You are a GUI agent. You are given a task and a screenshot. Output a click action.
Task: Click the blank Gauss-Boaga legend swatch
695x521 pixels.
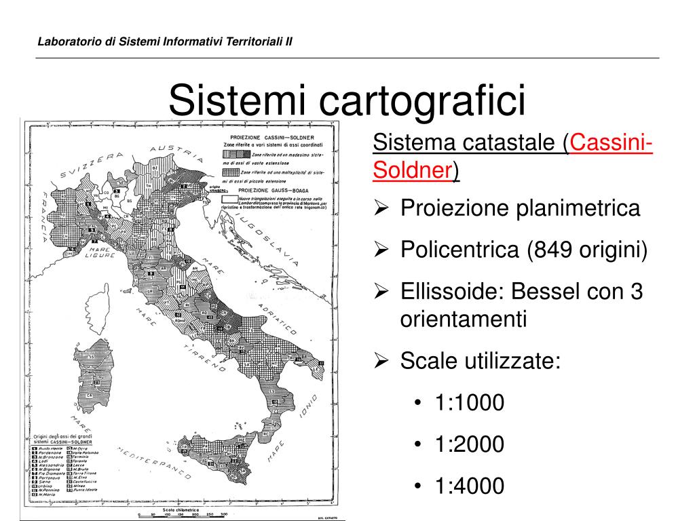[230, 199]
